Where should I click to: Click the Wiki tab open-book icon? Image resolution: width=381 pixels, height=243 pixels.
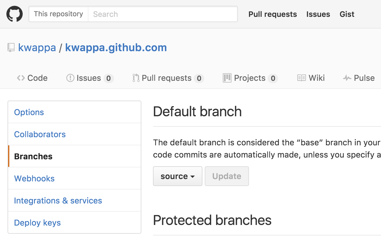click(x=302, y=78)
